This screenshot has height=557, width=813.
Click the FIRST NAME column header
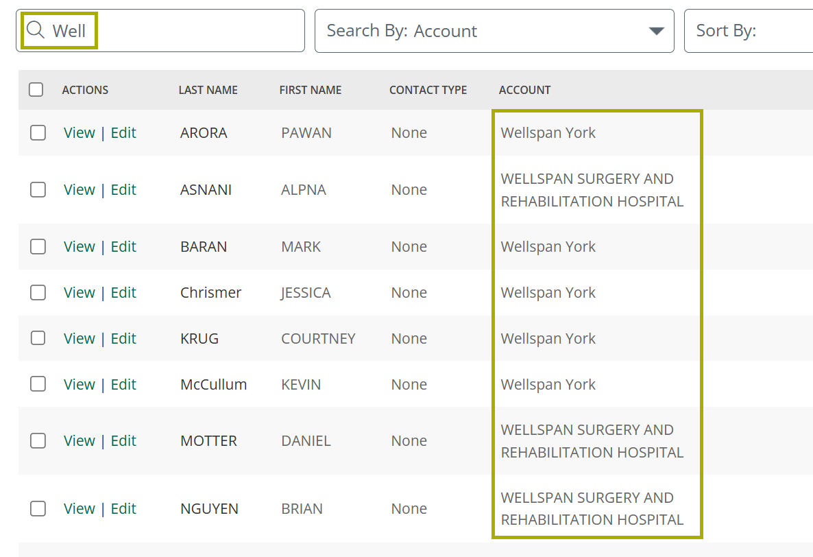pos(310,91)
